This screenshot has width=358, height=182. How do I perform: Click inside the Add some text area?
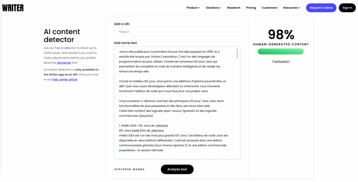tap(175, 105)
